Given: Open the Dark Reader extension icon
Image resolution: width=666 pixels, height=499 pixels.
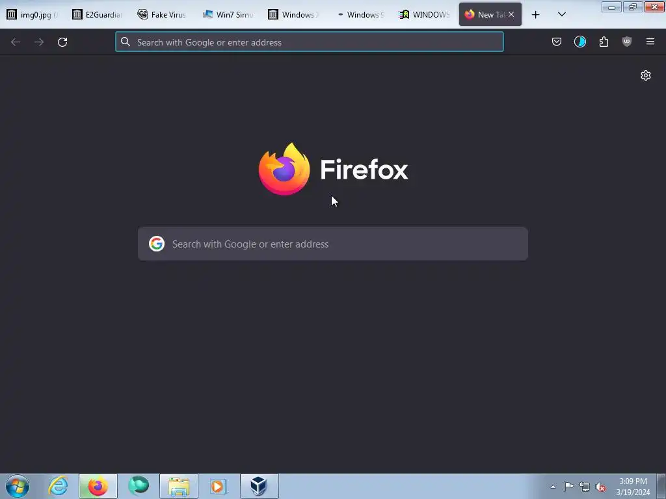Looking at the screenshot, I should pos(579,42).
